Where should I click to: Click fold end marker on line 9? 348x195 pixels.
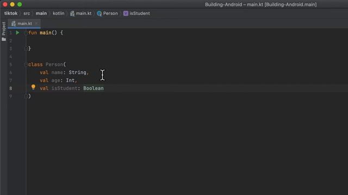(x=26, y=96)
